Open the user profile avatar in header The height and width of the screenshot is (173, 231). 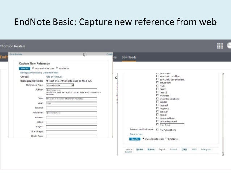click(229, 46)
